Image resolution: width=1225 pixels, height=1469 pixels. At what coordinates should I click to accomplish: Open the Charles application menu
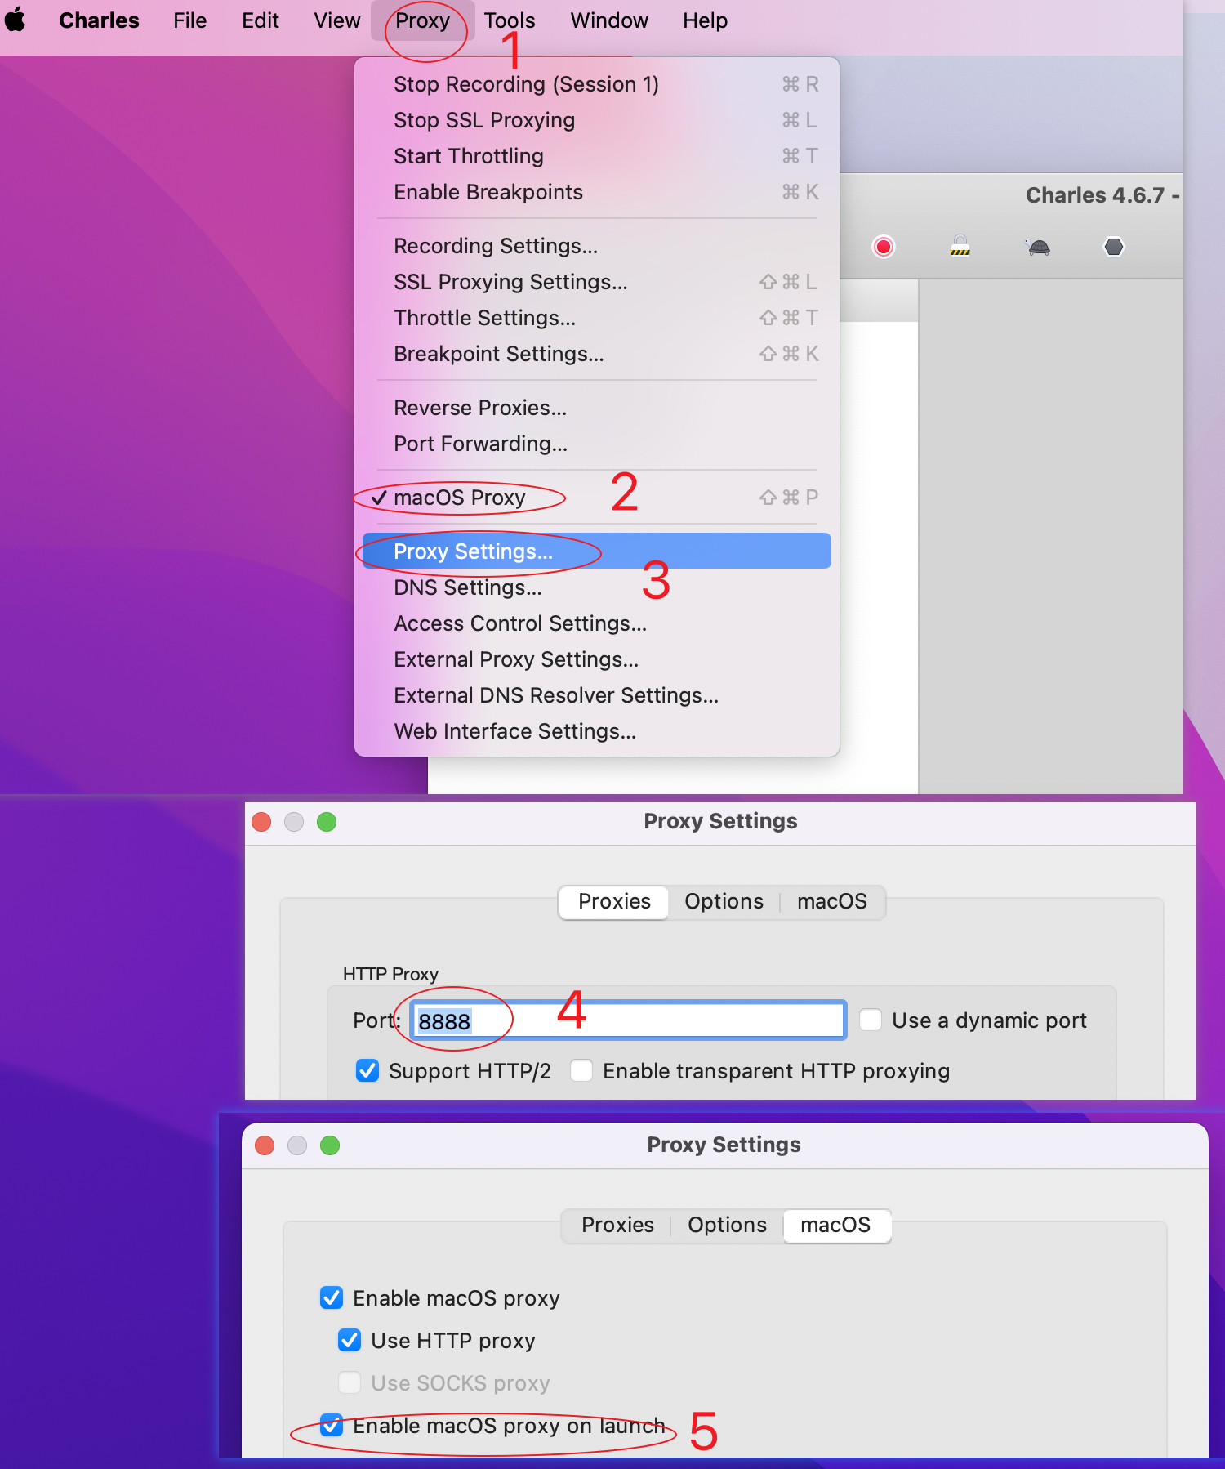click(x=99, y=20)
